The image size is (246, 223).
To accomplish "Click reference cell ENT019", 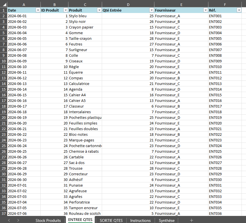I will tap(225, 118).
